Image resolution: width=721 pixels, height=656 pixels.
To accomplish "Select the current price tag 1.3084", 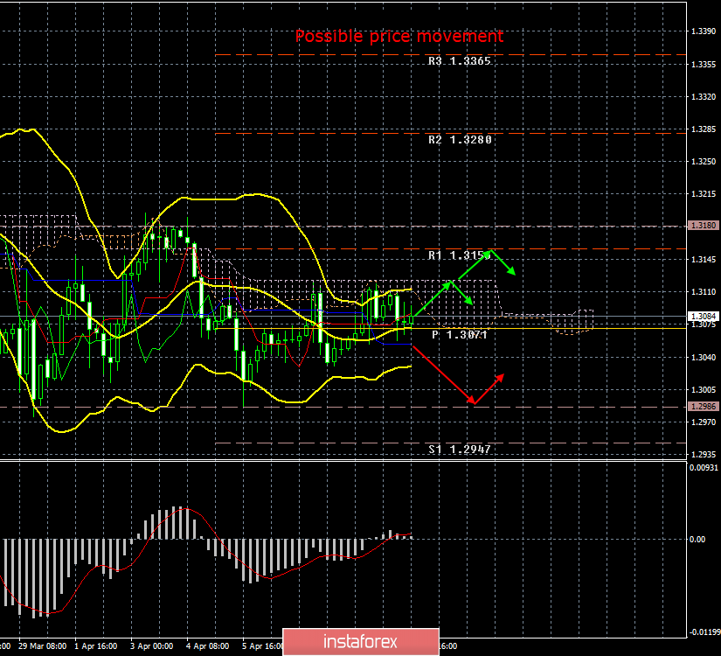I will coord(703,317).
